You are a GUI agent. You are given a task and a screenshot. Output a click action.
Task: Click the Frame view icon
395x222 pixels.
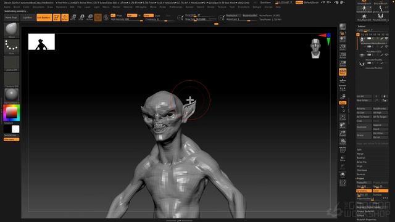(343, 117)
